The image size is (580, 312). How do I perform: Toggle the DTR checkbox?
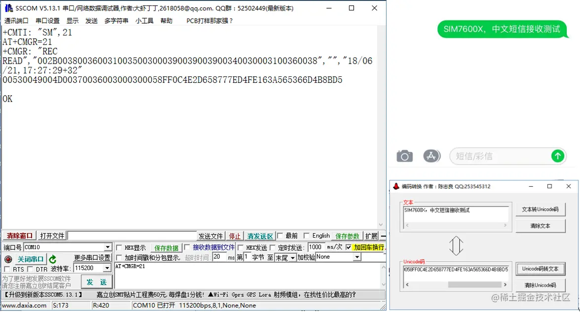[x=30, y=269]
